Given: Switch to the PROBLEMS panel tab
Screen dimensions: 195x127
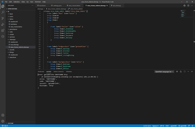Looking at the screenshot, I should 41,72.
